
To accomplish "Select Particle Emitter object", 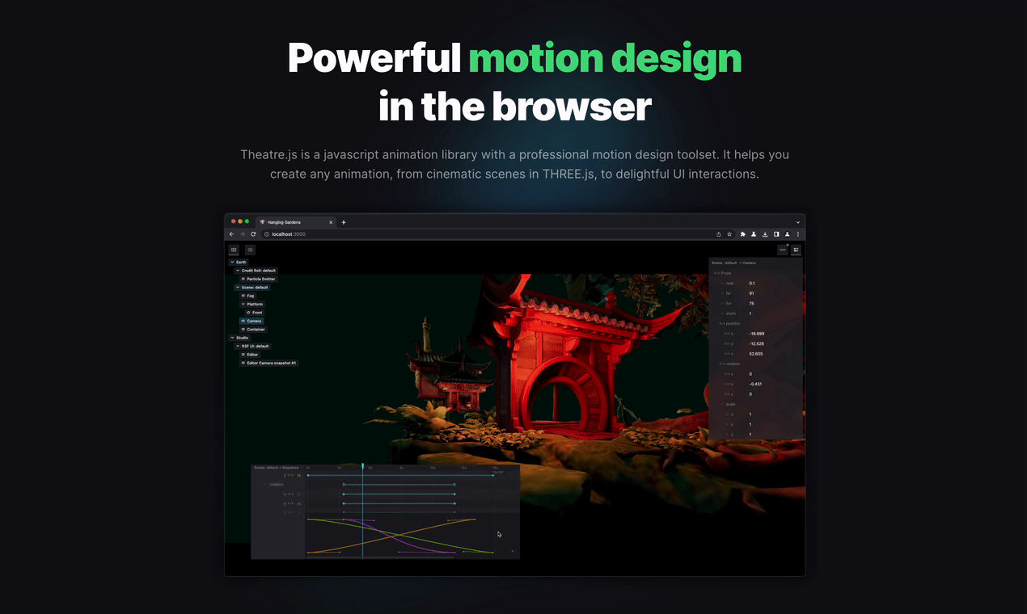I will point(259,279).
